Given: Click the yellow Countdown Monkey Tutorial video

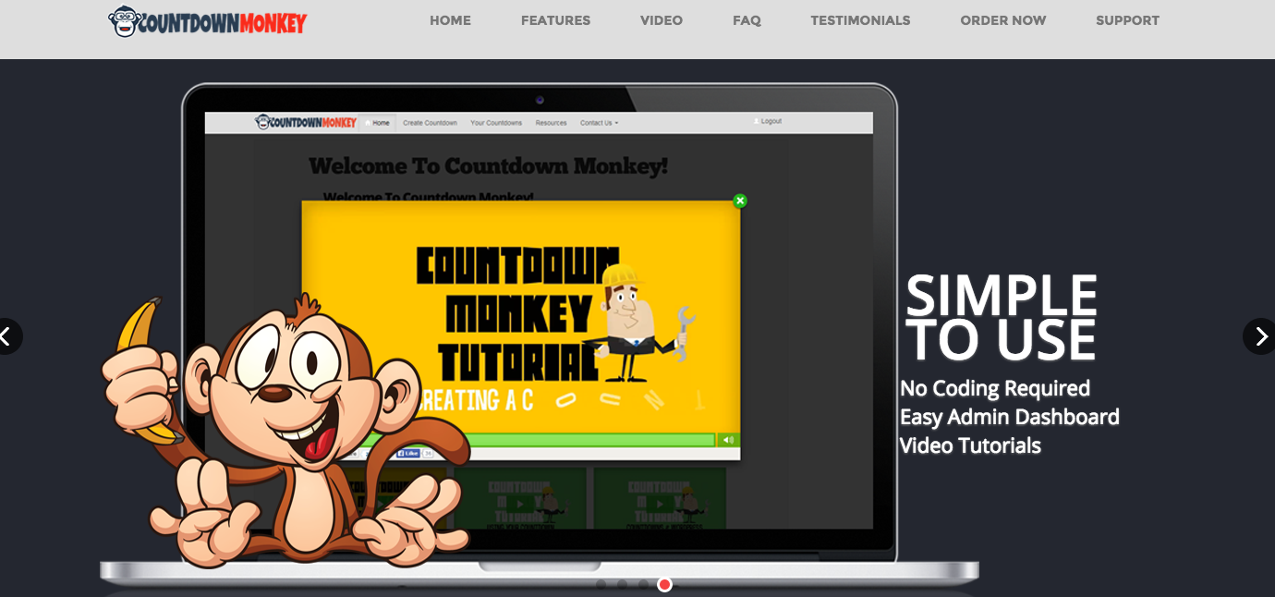Looking at the screenshot, I should 521,317.
